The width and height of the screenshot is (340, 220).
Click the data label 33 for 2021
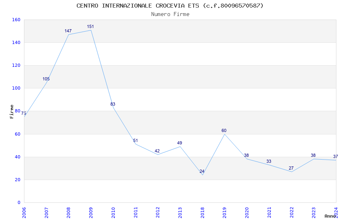pos(269,161)
